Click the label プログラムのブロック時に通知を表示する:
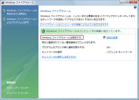This screenshot has width=139, height=100. tap(63, 47)
